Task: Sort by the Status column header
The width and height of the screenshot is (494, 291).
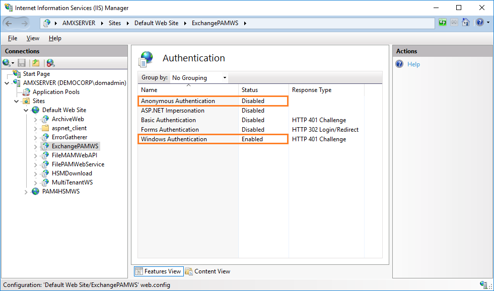Action: point(250,90)
